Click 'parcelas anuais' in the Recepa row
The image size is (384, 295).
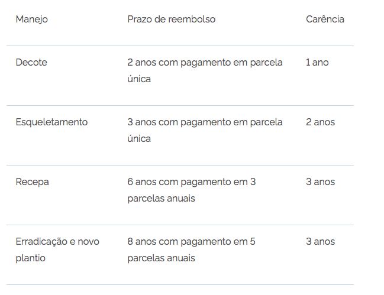[161, 198]
